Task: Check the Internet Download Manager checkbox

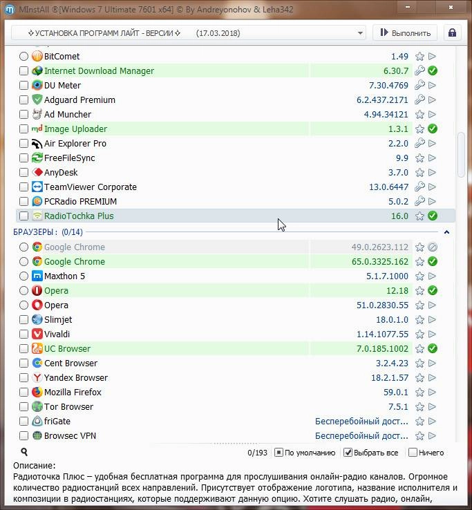Action: coord(23,70)
